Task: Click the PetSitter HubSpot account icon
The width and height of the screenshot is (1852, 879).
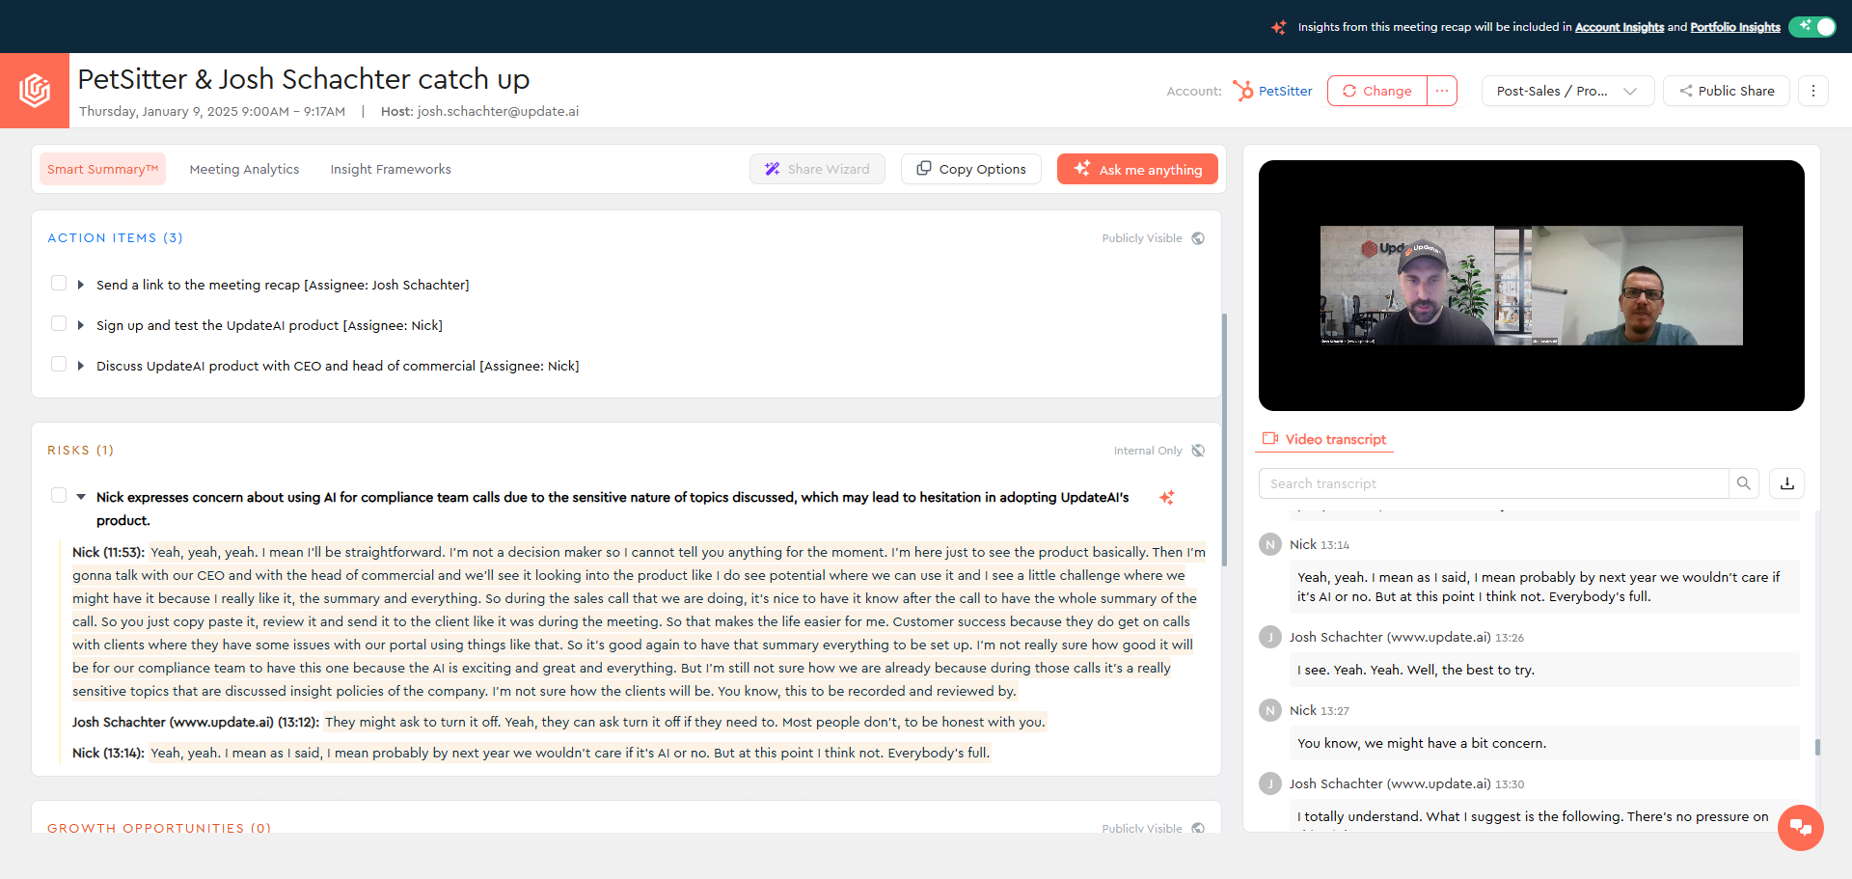Action: pyautogui.click(x=1243, y=91)
